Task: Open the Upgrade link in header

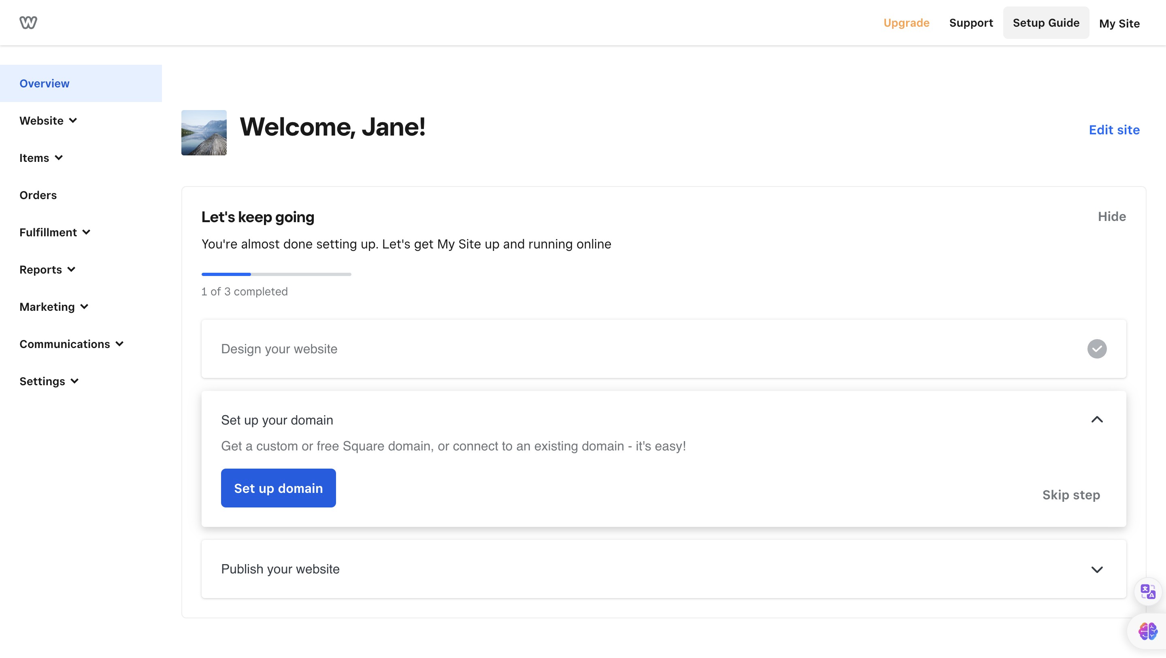Action: [906, 23]
